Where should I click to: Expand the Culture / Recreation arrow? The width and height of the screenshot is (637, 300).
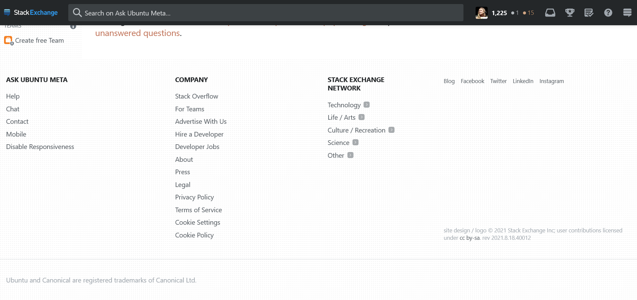[x=391, y=130]
